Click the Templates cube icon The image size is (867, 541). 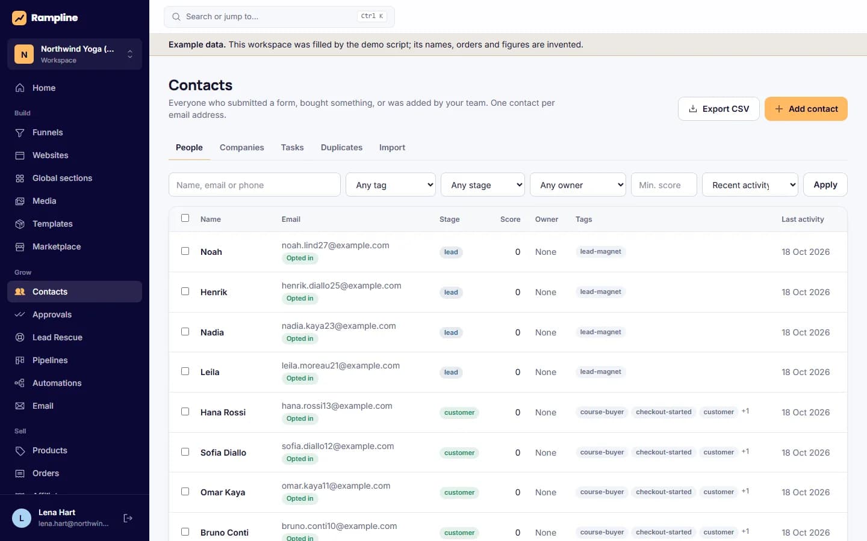pyautogui.click(x=20, y=224)
